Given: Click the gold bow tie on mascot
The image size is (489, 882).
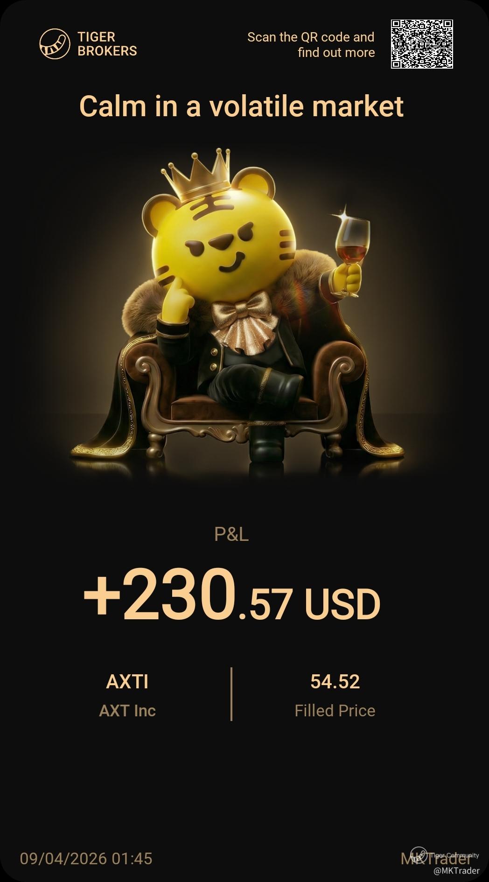Looking at the screenshot, I should 243,311.
